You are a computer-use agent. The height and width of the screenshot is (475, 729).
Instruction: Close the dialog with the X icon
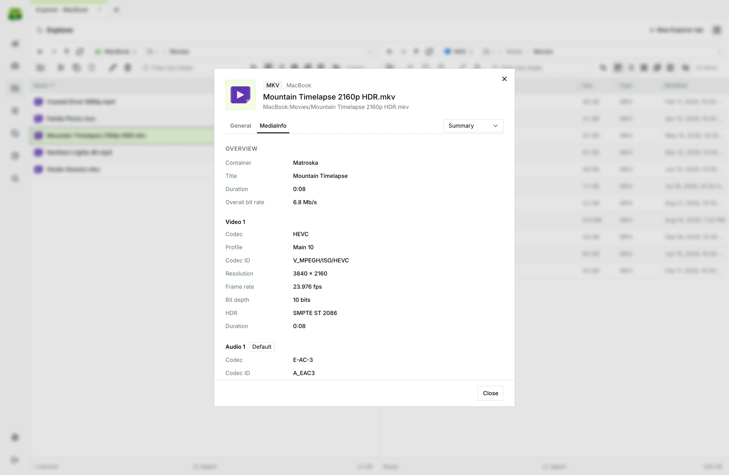[504, 79]
